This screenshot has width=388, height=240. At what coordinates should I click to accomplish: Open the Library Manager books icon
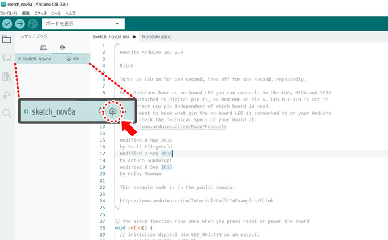pyautogui.click(x=7, y=76)
